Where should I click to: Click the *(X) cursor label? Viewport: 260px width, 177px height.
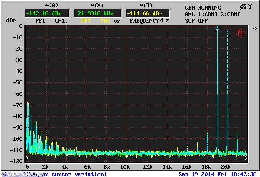pos(97,5)
